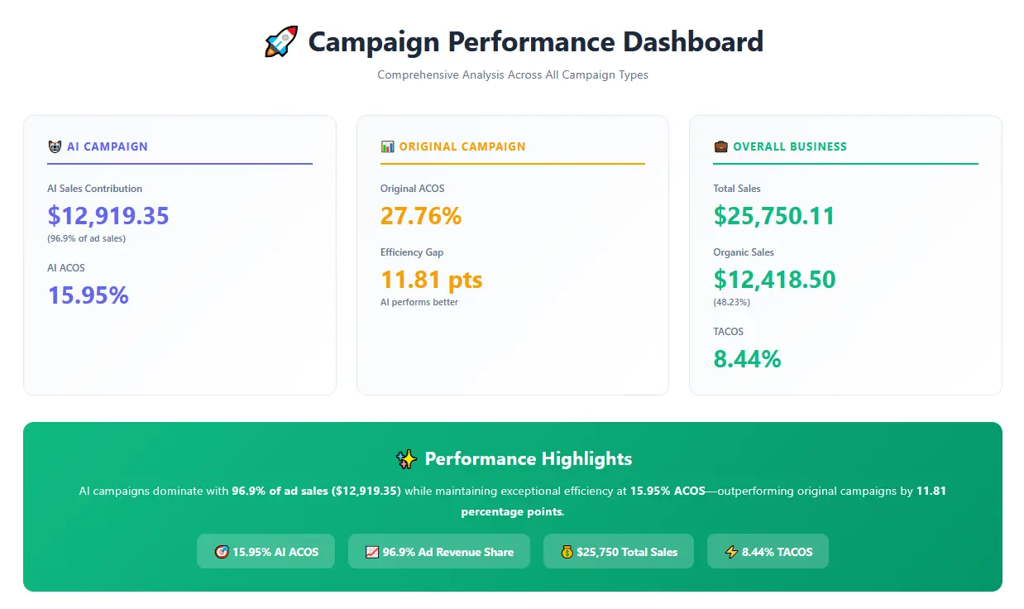Click the Performance Highlights heading text

[x=528, y=459]
